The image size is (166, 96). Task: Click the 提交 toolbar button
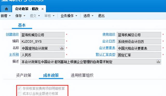[x=33, y=16]
